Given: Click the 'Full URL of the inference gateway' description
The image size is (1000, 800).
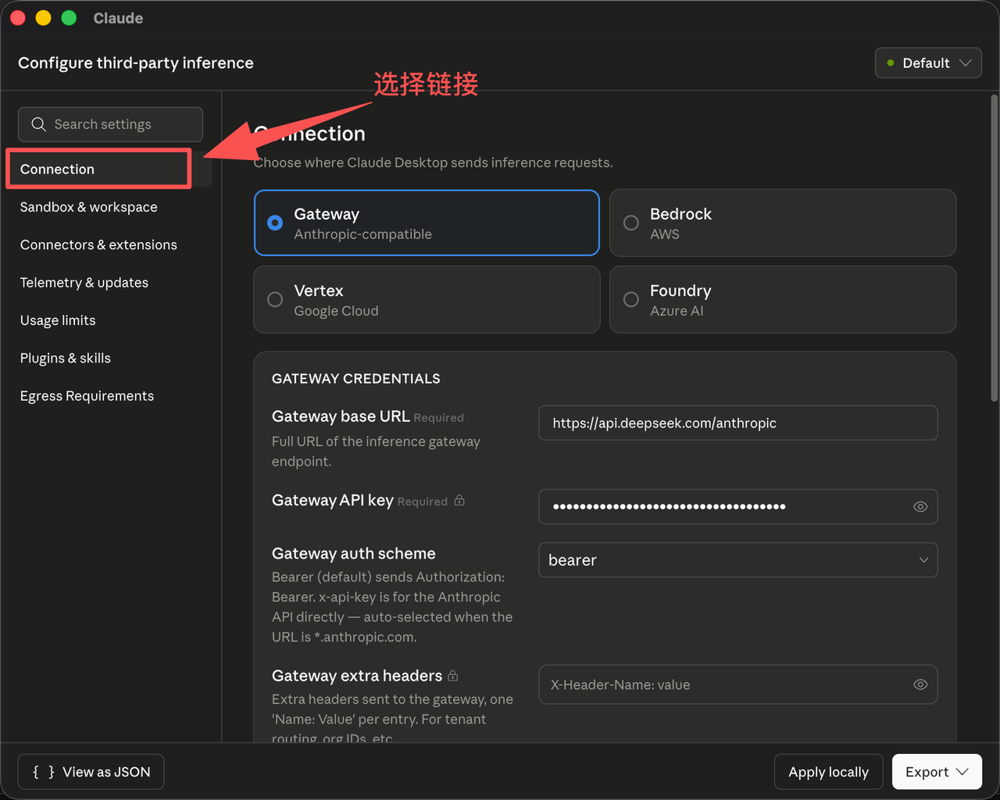Looking at the screenshot, I should click(x=377, y=452).
